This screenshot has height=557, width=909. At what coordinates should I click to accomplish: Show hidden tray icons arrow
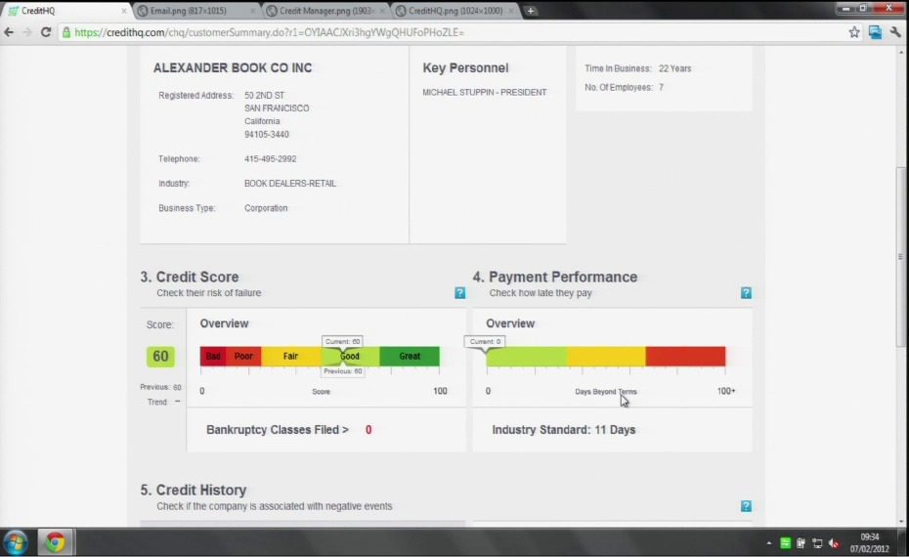click(x=768, y=543)
